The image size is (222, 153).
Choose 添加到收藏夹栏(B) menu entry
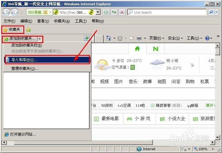pos(26,45)
